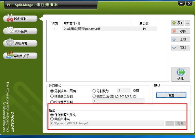Click the 打开 open folder button
195x138 pixels.
click(181, 123)
